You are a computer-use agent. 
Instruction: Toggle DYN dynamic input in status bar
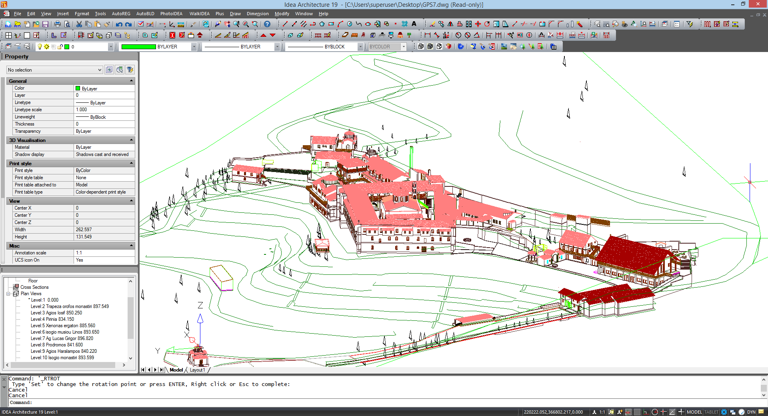751,412
